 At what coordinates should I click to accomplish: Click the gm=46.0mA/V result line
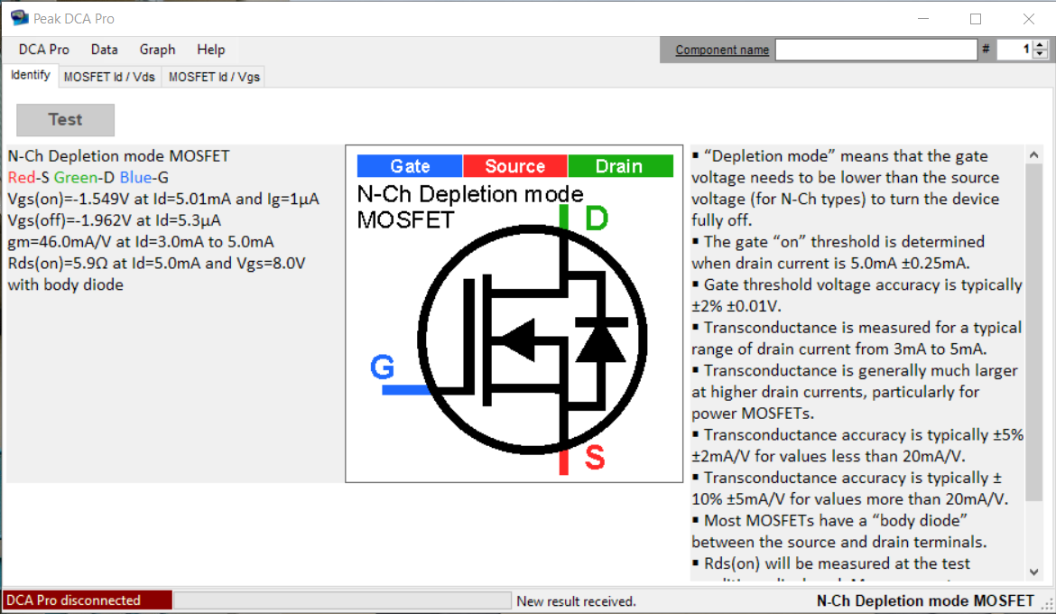point(141,242)
